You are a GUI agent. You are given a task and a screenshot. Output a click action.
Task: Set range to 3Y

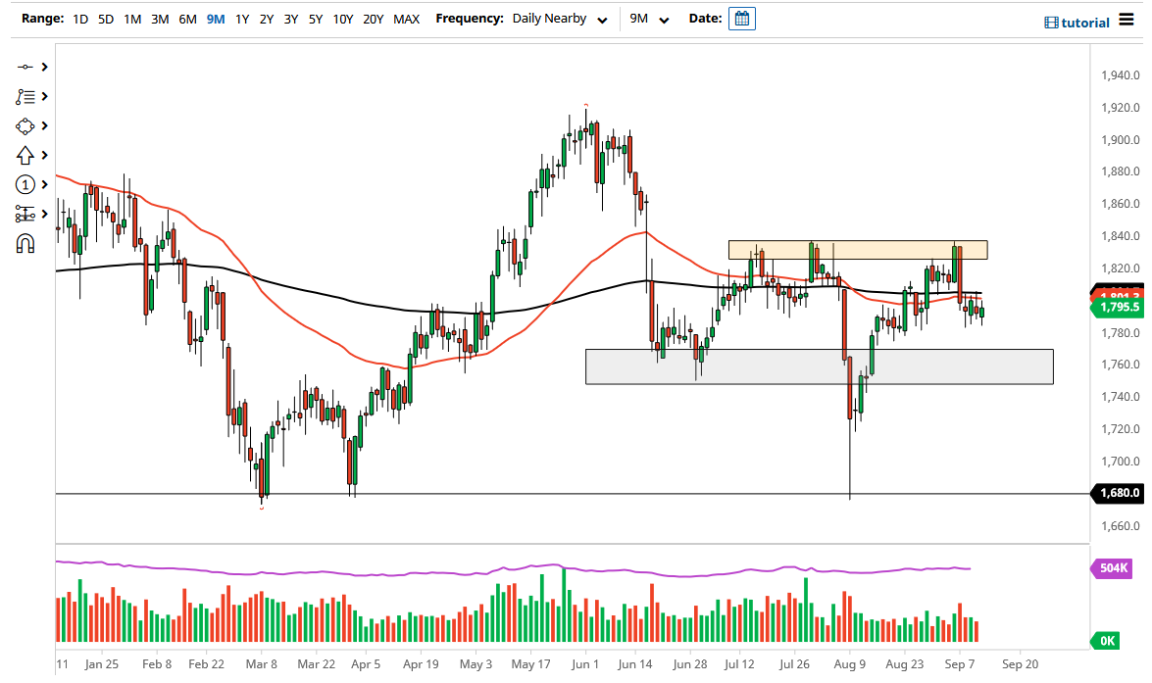[x=291, y=19]
